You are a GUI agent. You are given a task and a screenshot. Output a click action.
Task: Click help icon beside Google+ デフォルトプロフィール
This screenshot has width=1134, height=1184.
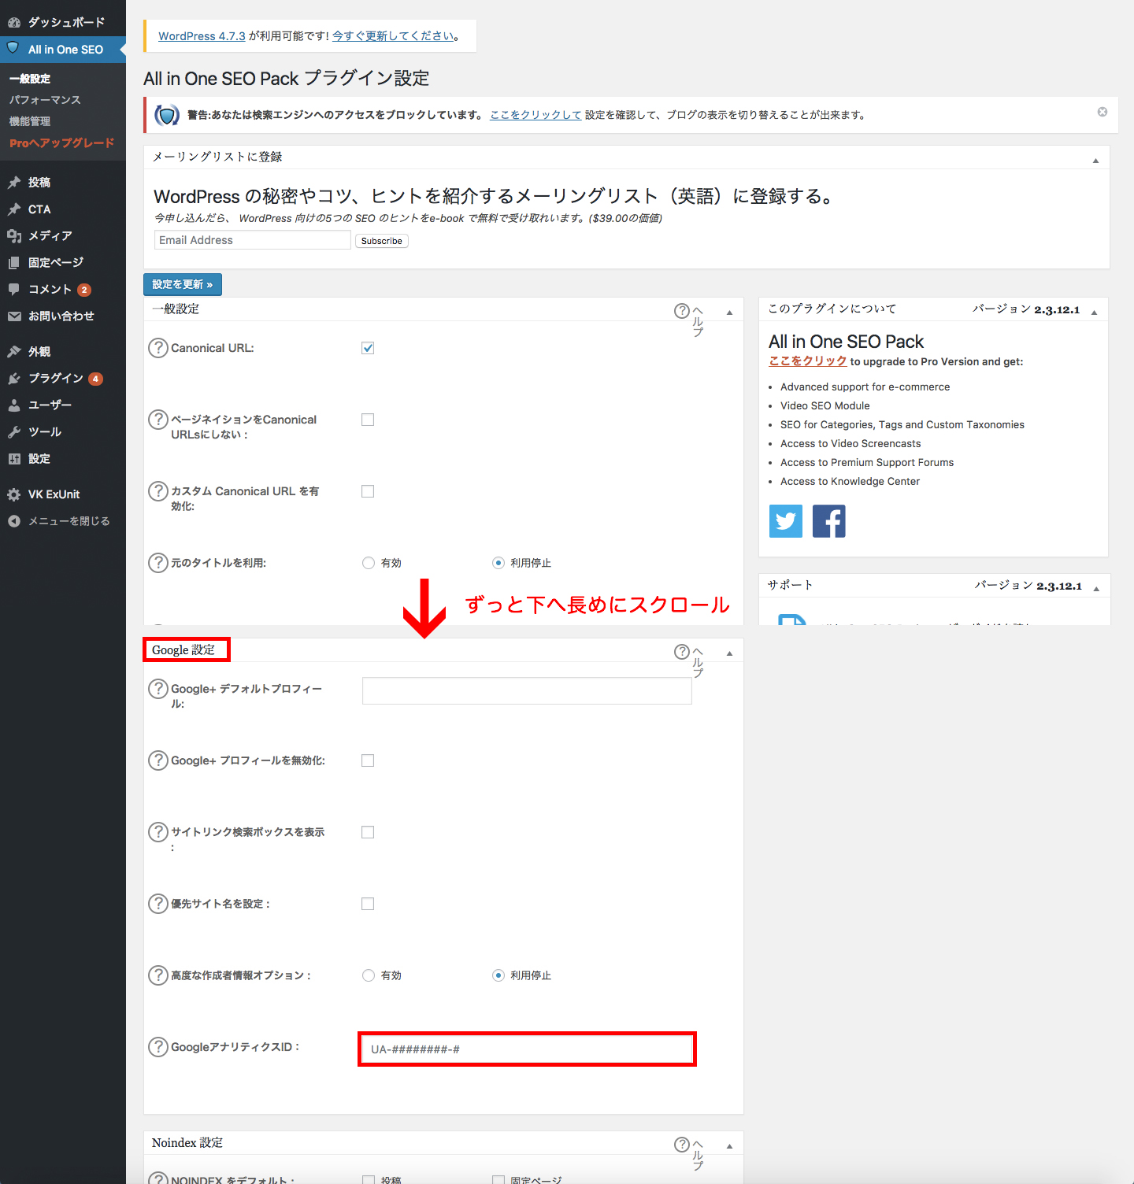click(x=158, y=688)
